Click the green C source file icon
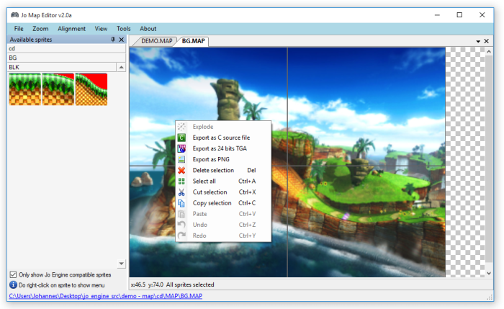Viewport: 504px width, 309px height. coord(181,138)
